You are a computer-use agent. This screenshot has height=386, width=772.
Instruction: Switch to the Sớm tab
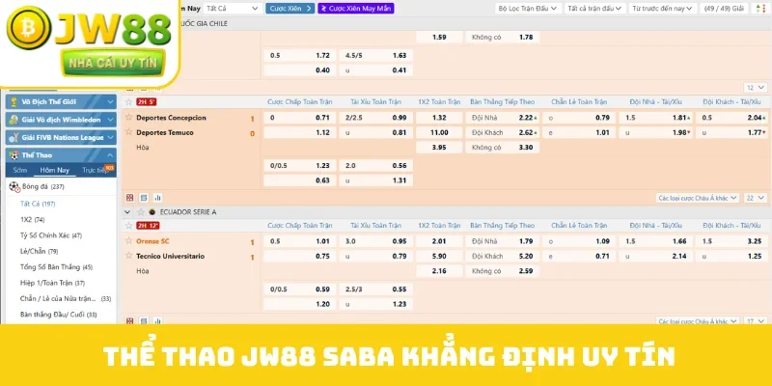coord(20,171)
